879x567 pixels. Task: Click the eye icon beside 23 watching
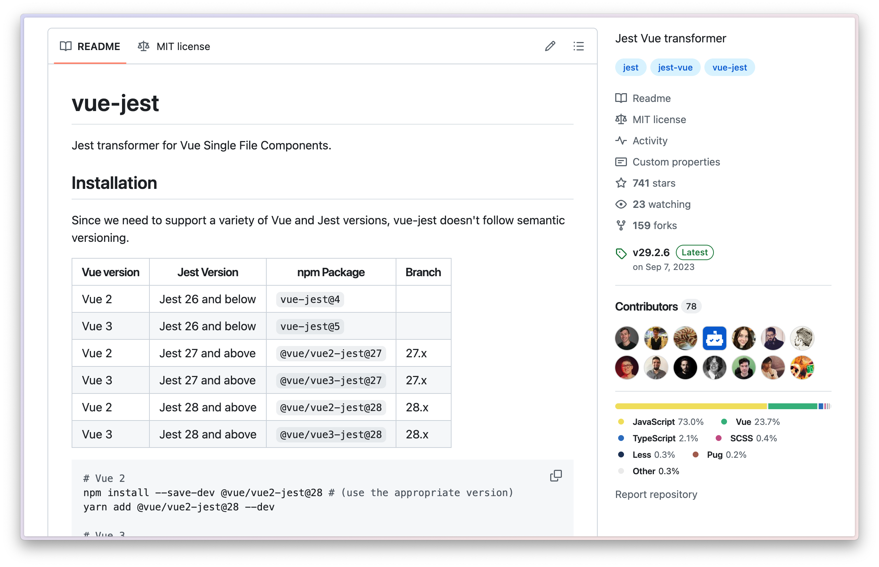(x=621, y=204)
